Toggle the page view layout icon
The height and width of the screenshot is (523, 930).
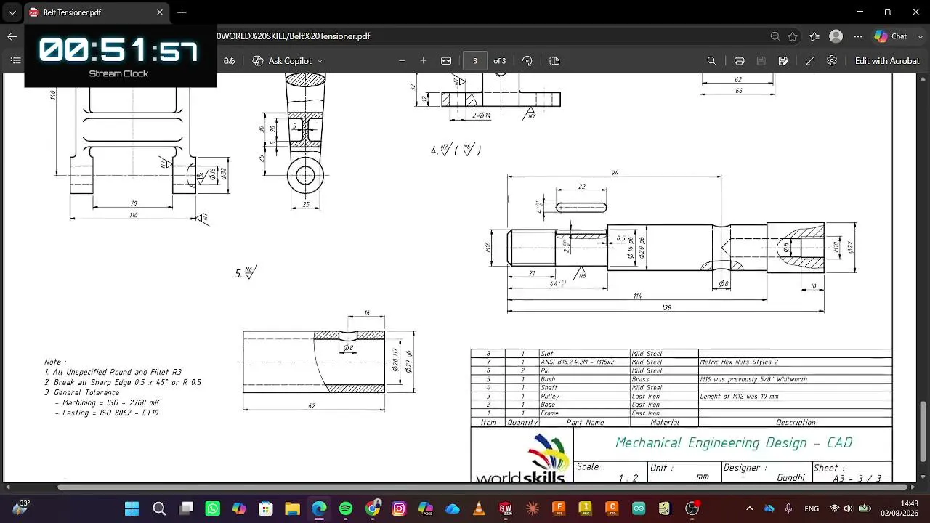554,61
